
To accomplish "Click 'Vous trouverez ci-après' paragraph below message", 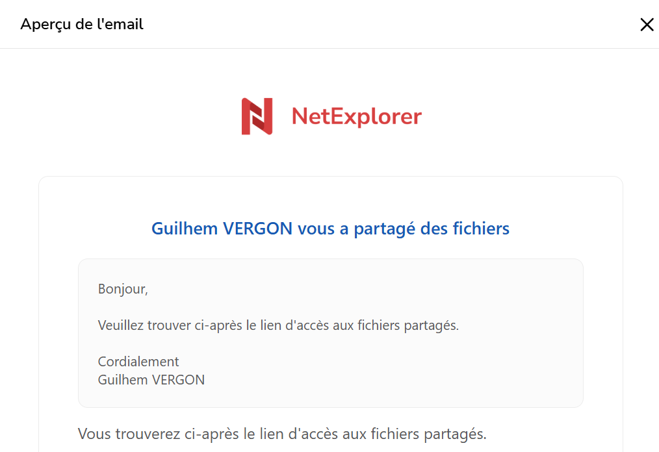I will coord(282,434).
